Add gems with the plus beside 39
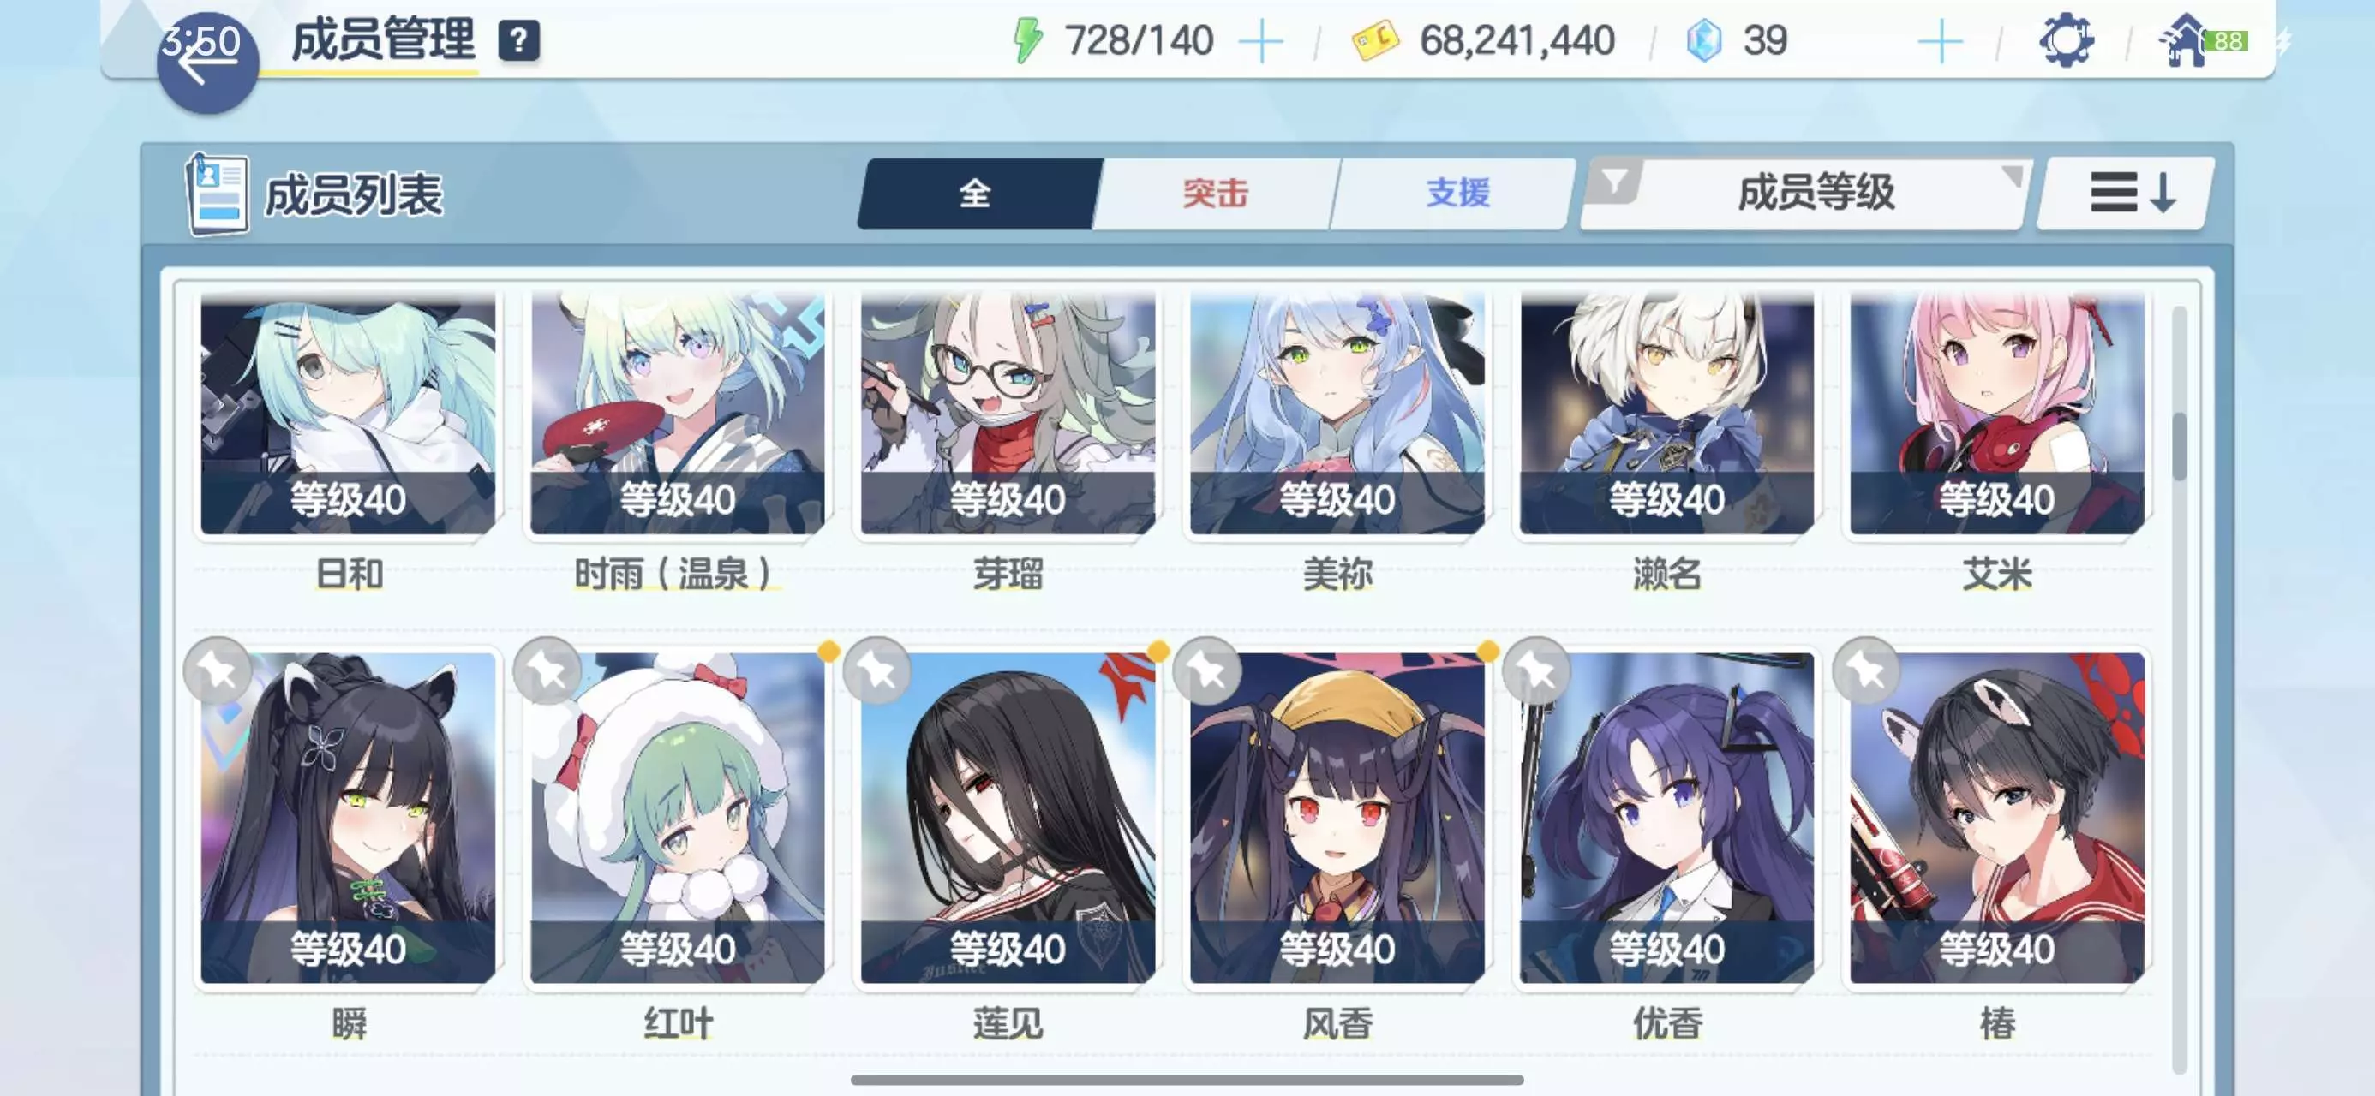Viewport: 2375px width, 1096px height. [1940, 41]
